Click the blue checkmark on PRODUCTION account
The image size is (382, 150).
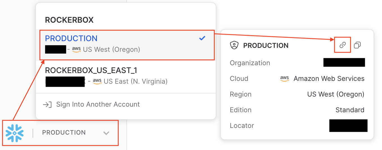pos(202,38)
